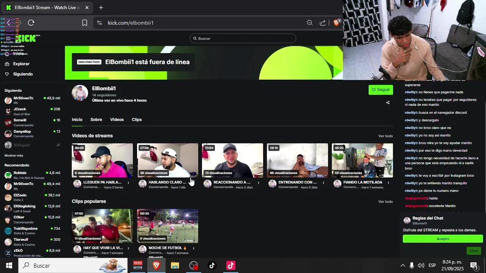Play the 01:00 HAY QUE VIVIR clip
The height and width of the screenshot is (273, 486).
103,226
